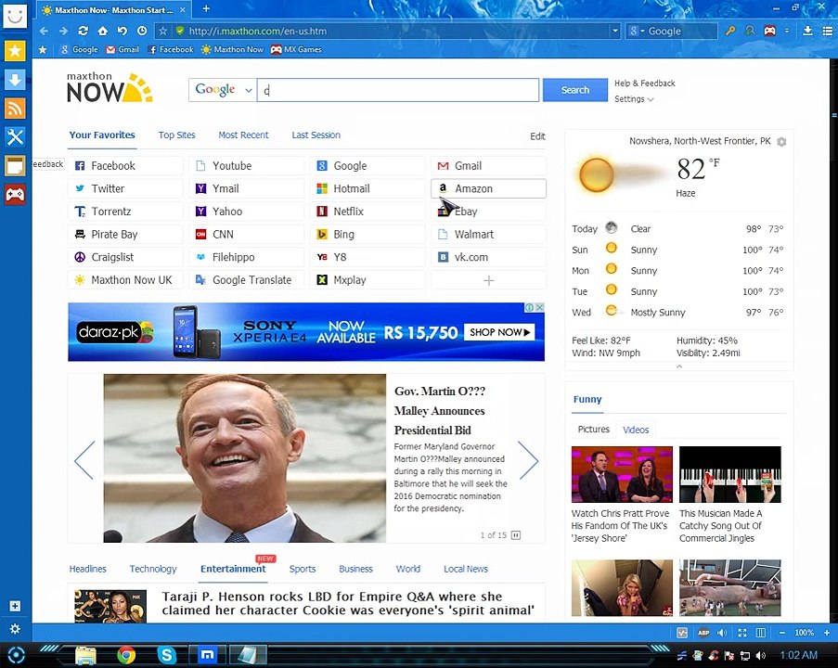Image resolution: width=838 pixels, height=668 pixels.
Task: Toggle the AdBlock Plus status bar icon
Action: pos(703,633)
